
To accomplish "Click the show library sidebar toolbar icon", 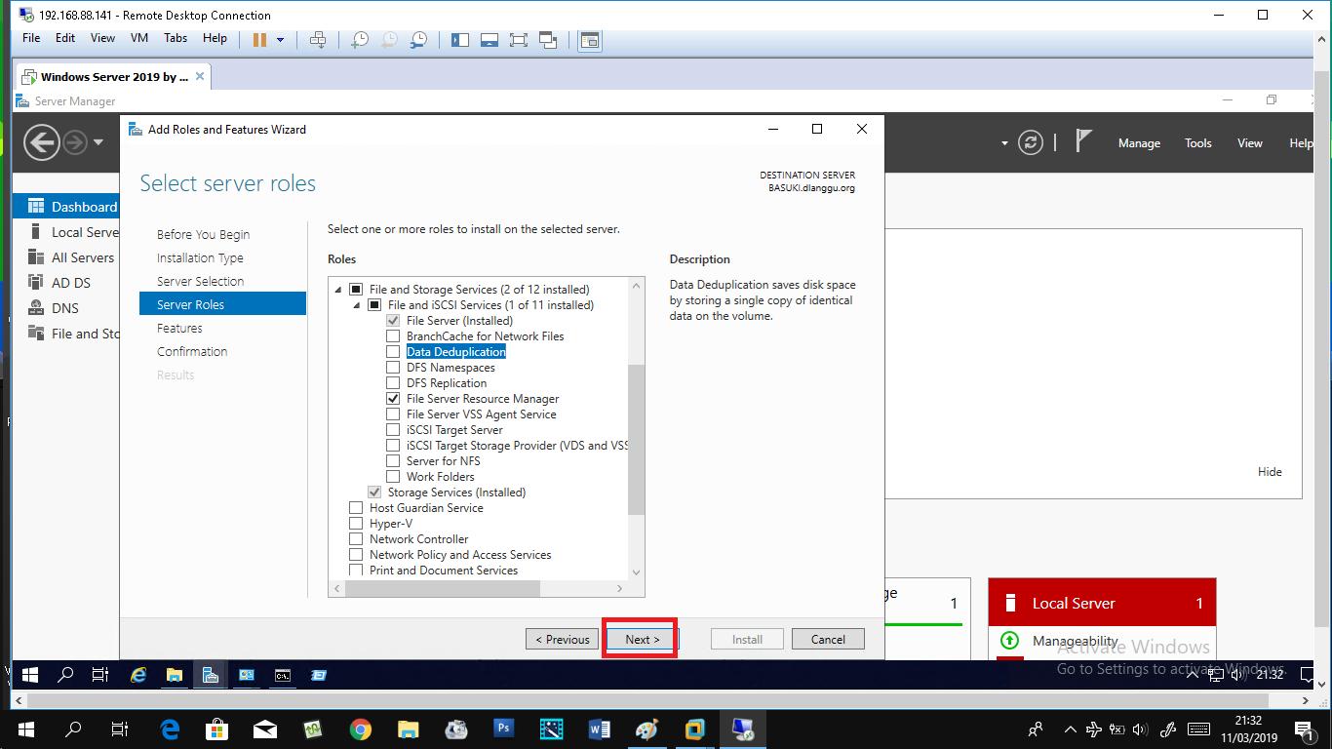I will (x=460, y=39).
